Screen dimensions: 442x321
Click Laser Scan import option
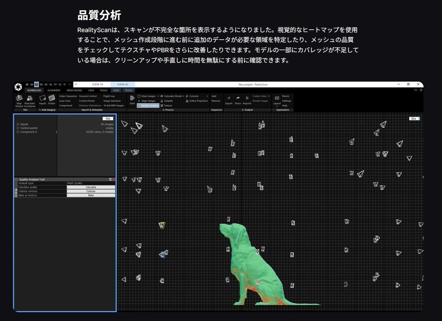coord(65,101)
